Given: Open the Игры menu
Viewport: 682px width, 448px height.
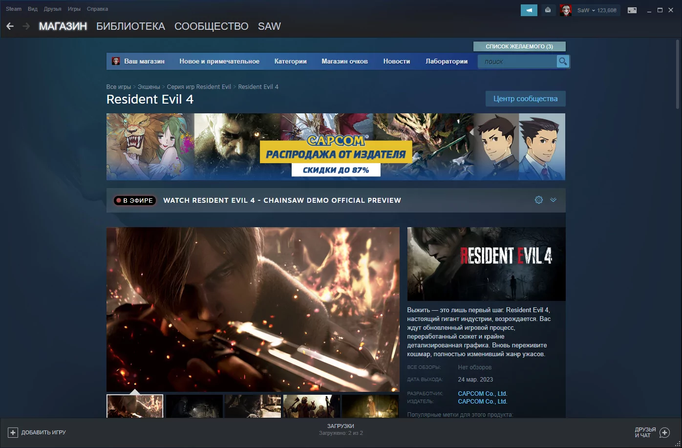Looking at the screenshot, I should (74, 9).
